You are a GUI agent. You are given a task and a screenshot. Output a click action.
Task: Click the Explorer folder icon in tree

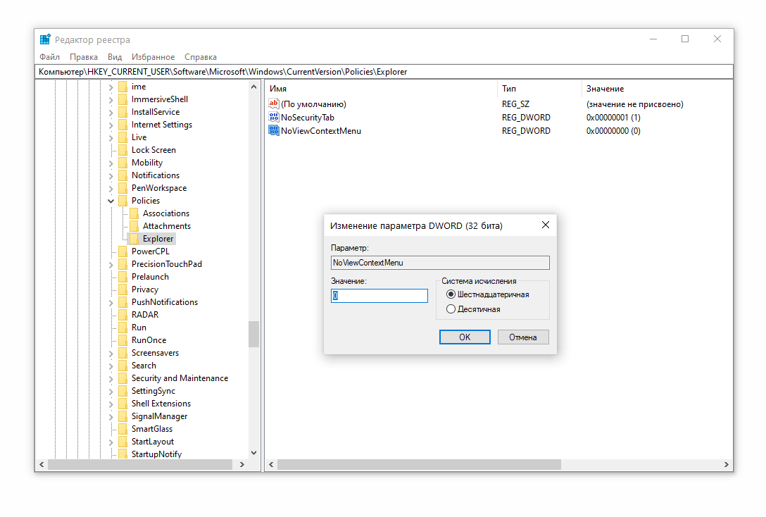[134, 239]
